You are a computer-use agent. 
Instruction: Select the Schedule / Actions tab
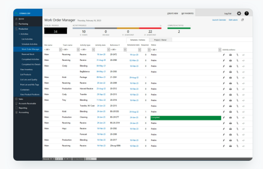coord(138,40)
